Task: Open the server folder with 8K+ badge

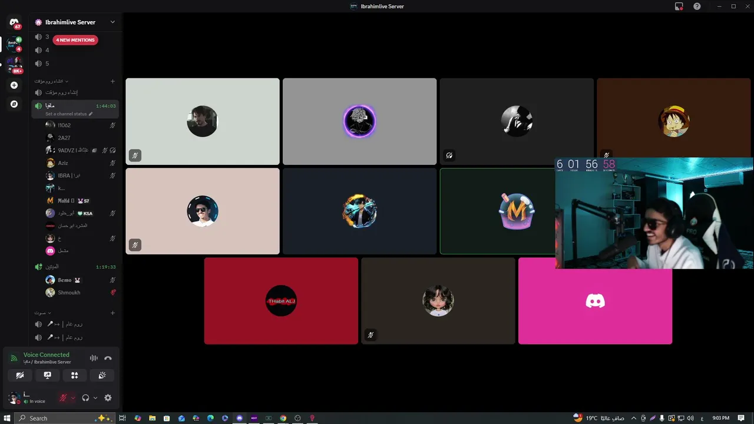Action: tap(14, 65)
